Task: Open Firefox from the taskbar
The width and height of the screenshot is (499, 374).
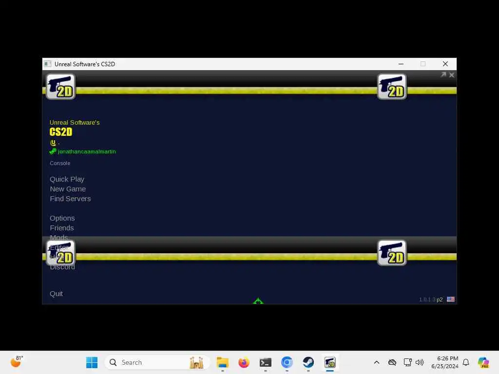Action: click(x=244, y=362)
